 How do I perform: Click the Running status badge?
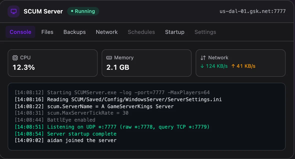pyautogui.click(x=83, y=11)
